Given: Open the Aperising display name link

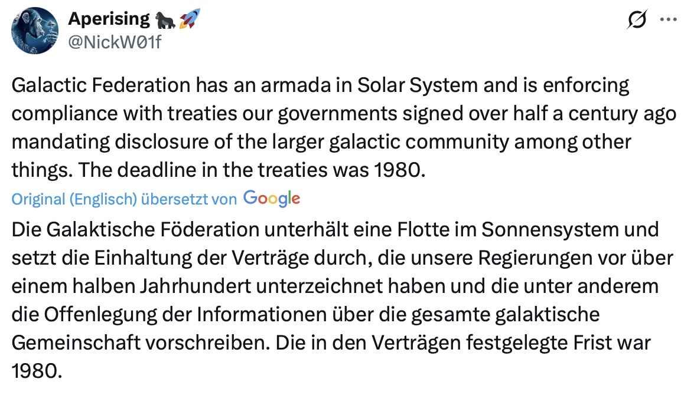Looking at the screenshot, I should (x=109, y=19).
